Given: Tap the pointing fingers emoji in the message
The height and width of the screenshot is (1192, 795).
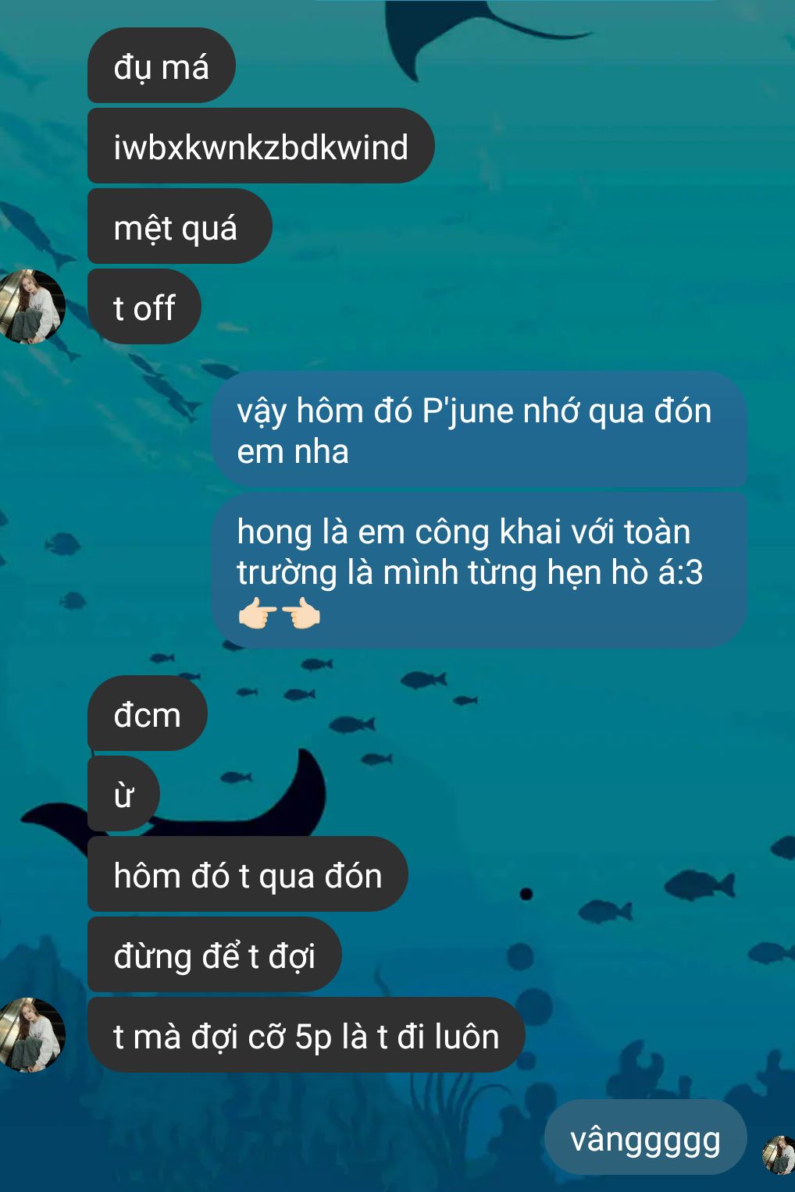Looking at the screenshot, I should pos(279,614).
